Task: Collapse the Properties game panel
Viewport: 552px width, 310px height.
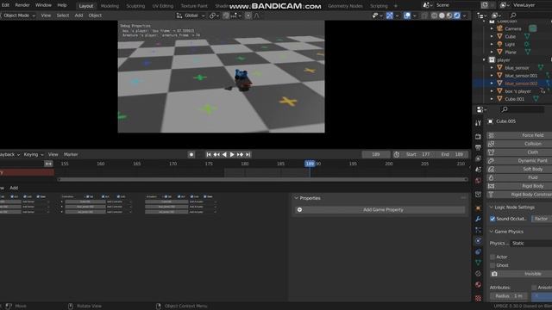Action: 297,198
